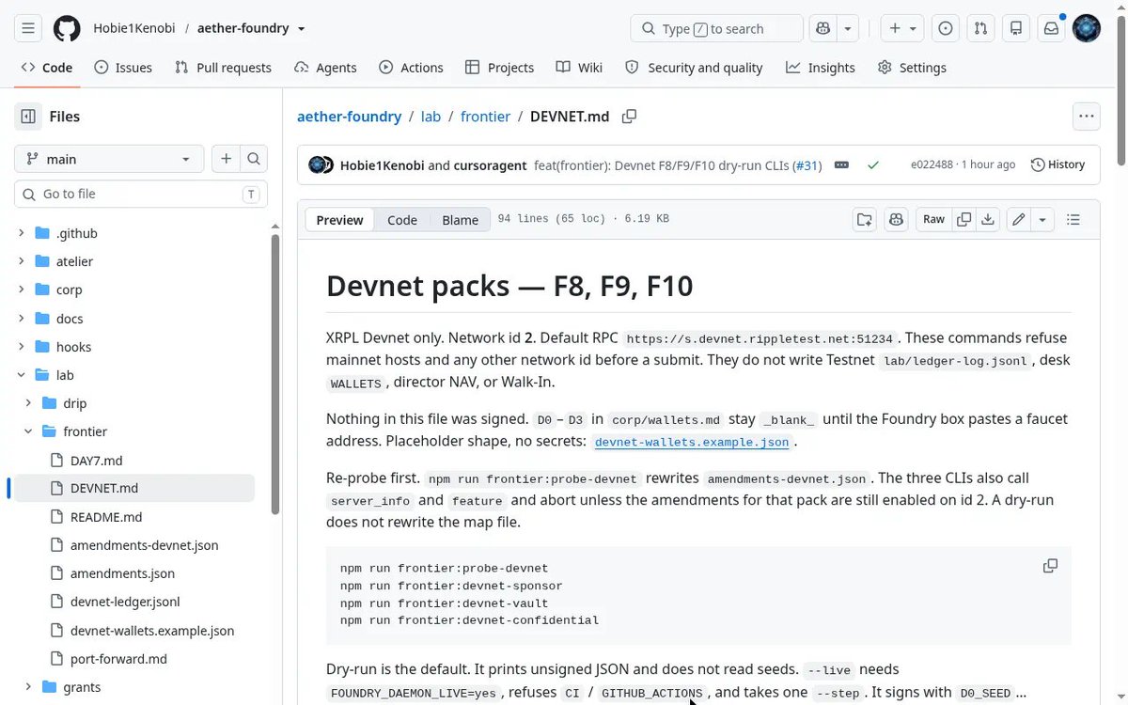
Task: Open the pull requests icon in the top header
Action: click(980, 28)
